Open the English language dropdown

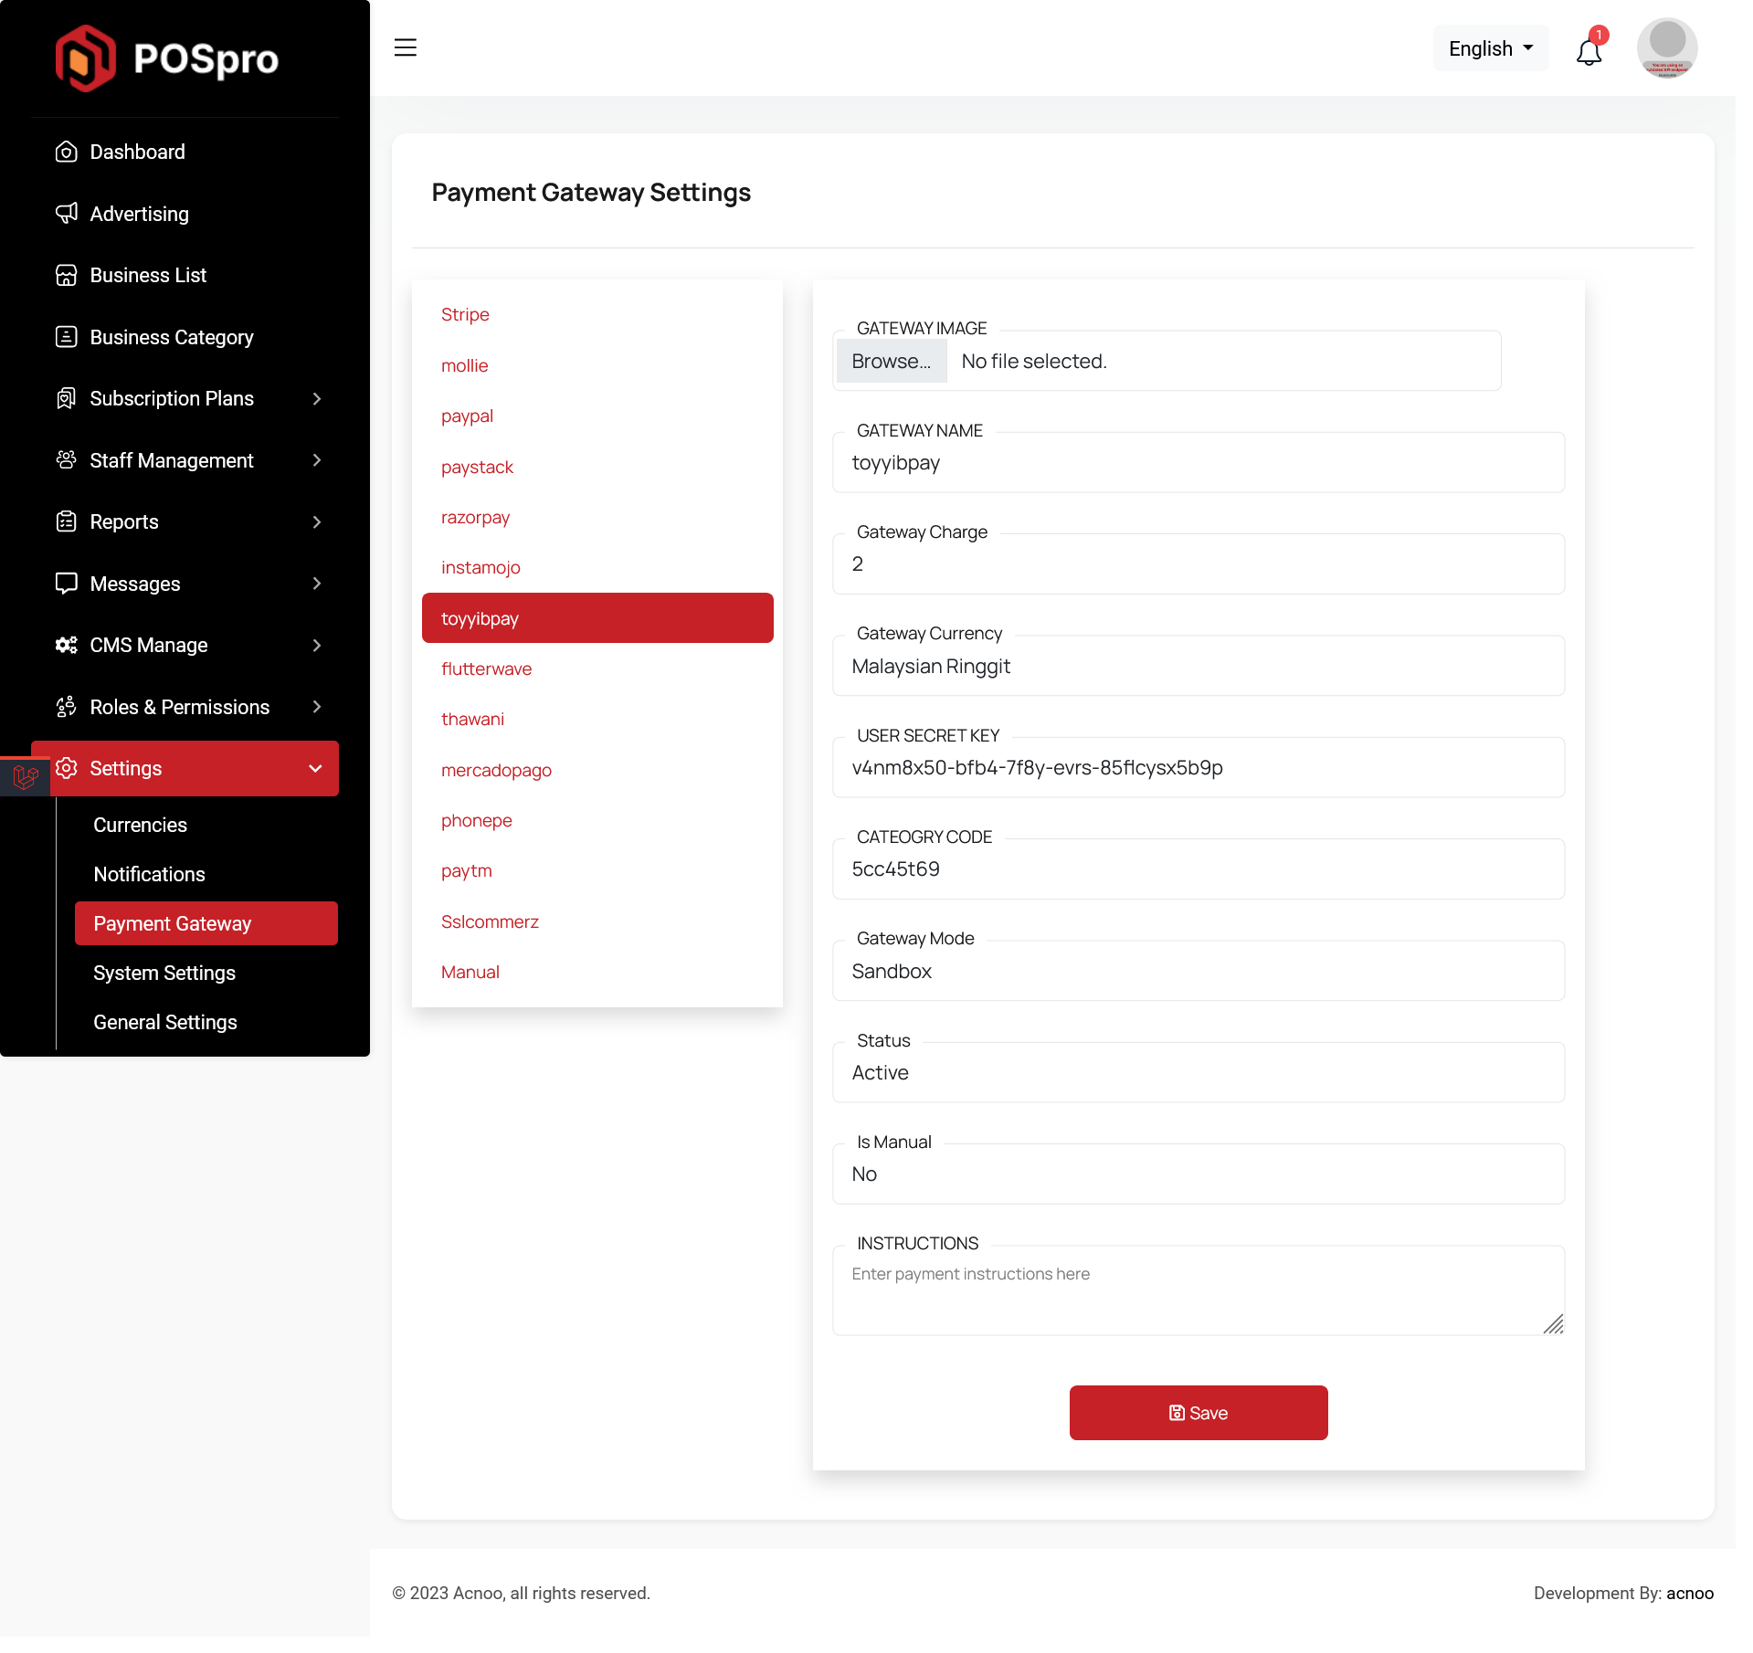tap(1490, 48)
